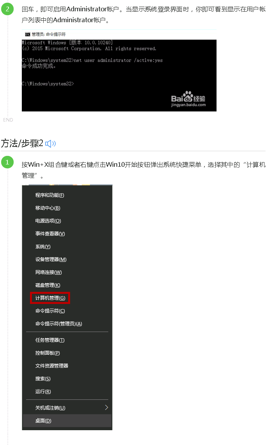The image size is (273, 445).
Task: Select 网络连接(W) menu item
Action: 48,272
